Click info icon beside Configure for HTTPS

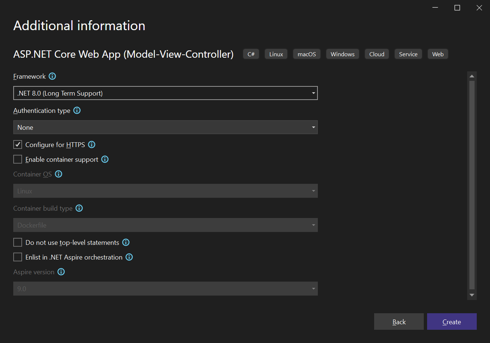[x=92, y=144]
